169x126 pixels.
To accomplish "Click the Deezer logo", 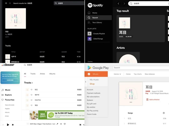I will (x=8, y=65).
